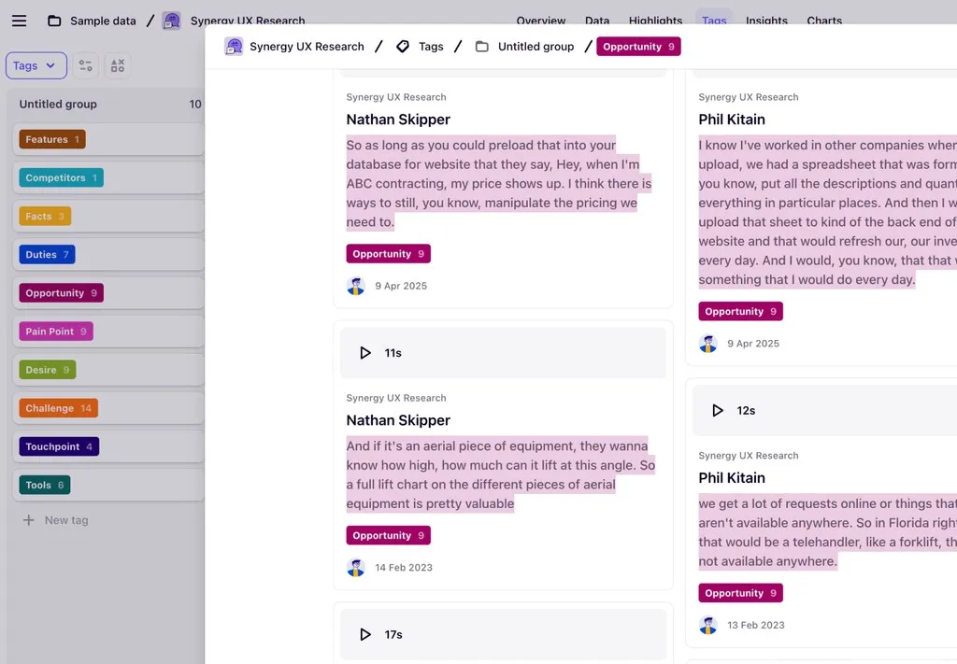
Task: Click the sort A-Z grid icon
Action: (117, 65)
